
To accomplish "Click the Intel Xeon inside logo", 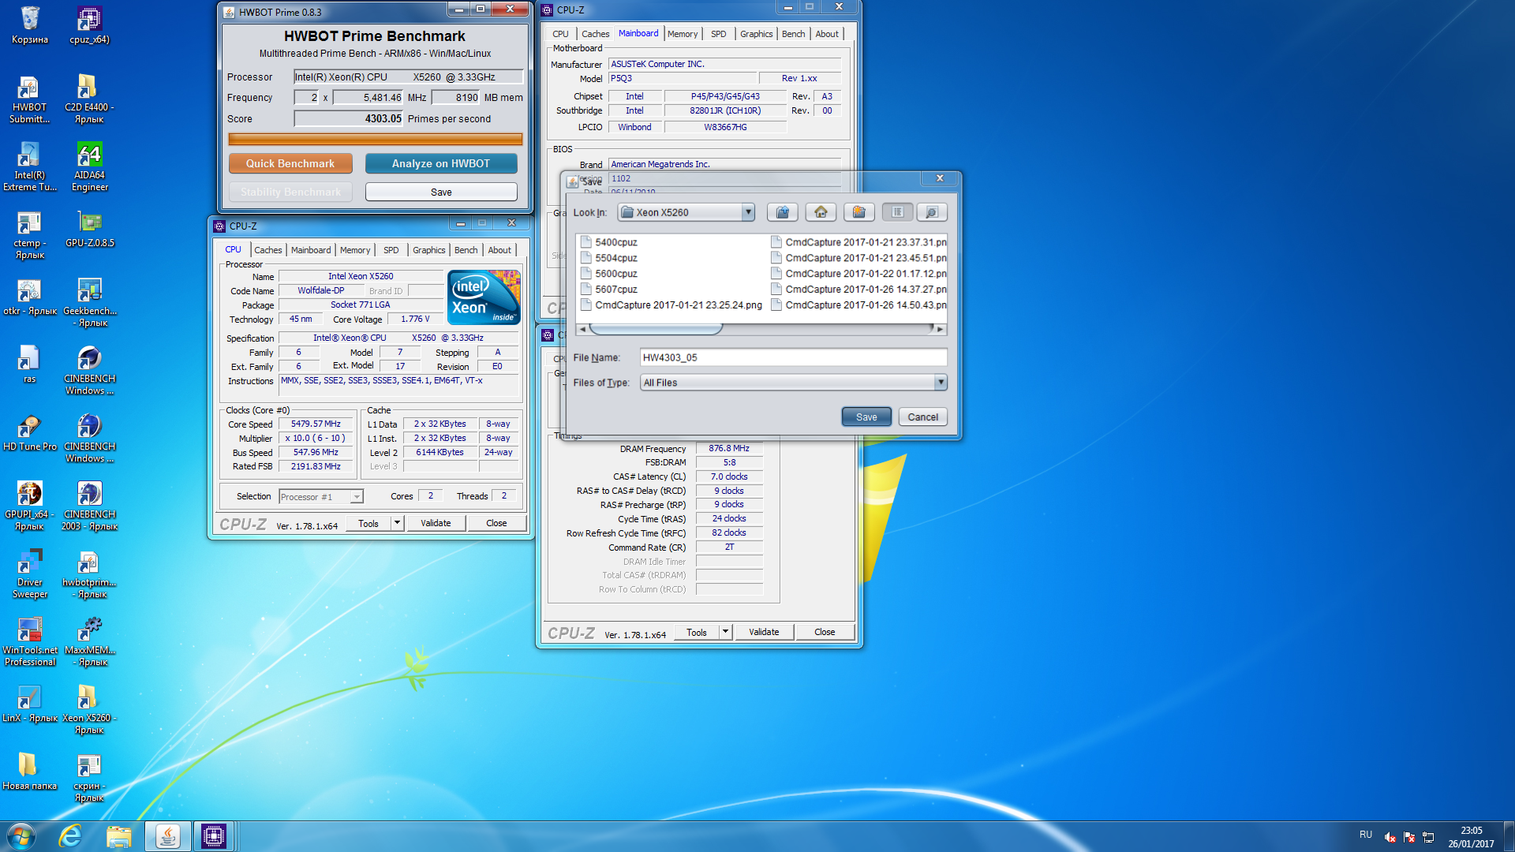I will tap(484, 297).
